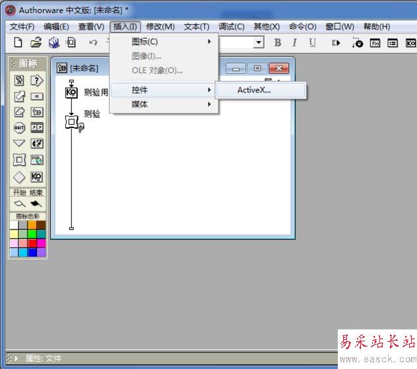The height and width of the screenshot is (369, 417).
Task: Close the open 插入(I) menu
Action: tap(125, 27)
